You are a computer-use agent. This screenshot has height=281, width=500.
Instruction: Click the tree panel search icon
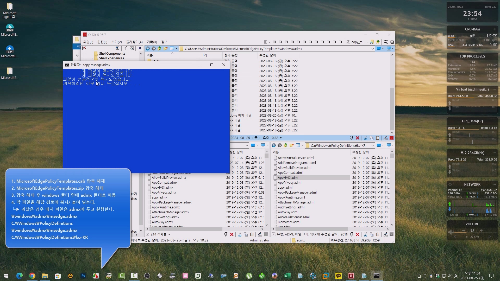pyautogui.click(x=132, y=48)
